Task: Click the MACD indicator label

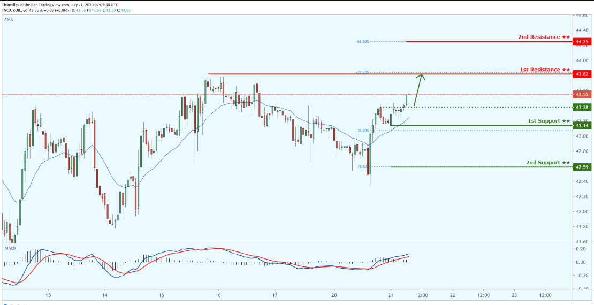Action: [x=9, y=248]
